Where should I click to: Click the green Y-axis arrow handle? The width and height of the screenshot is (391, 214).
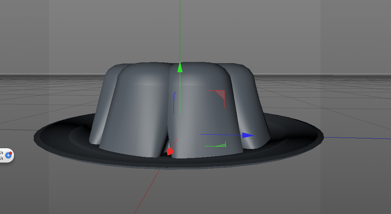180,67
